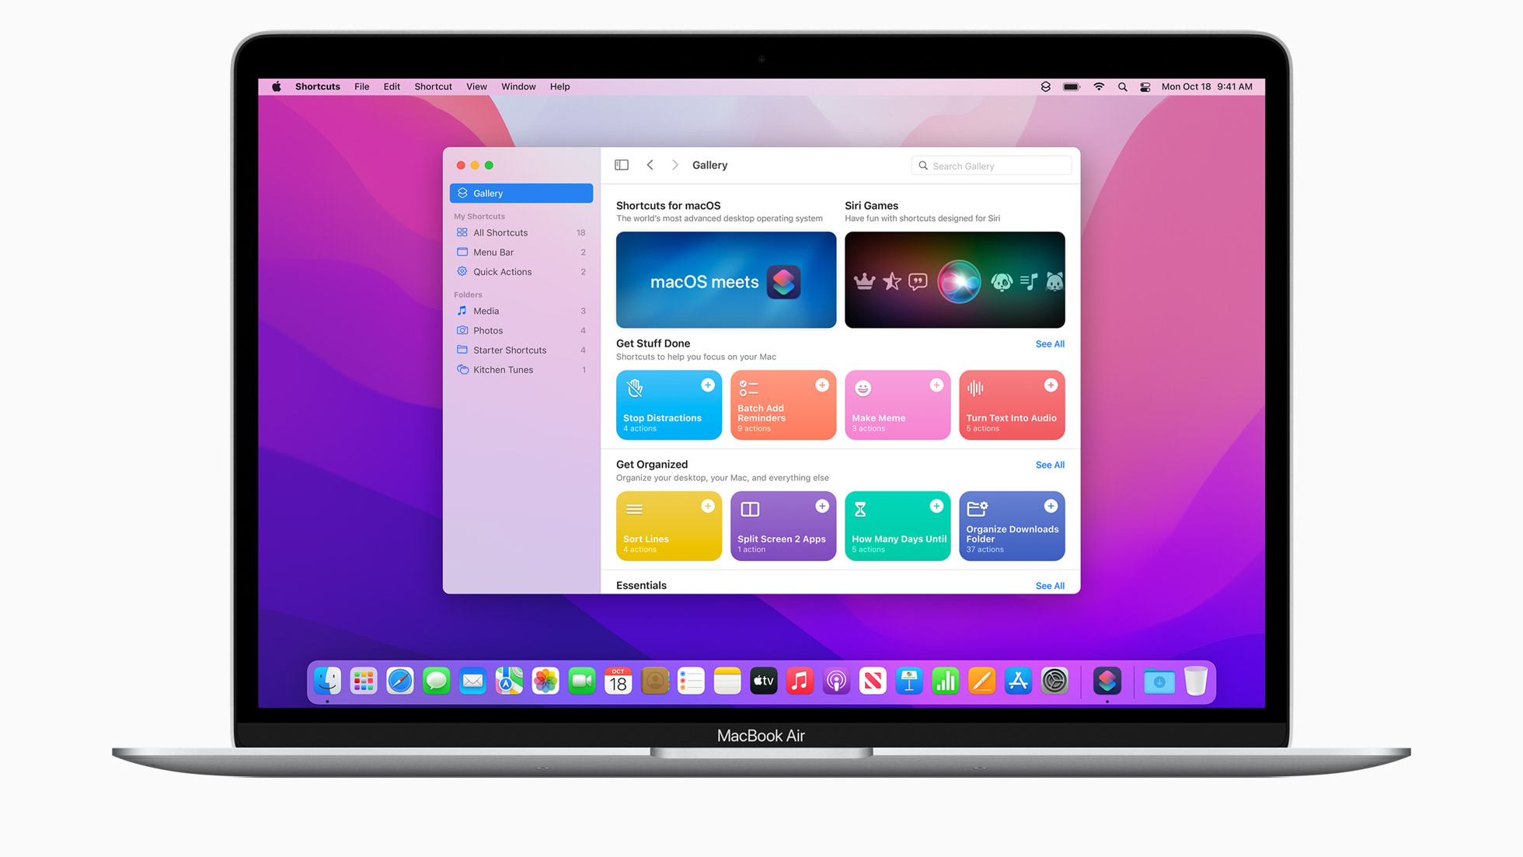Click See All for Get Organized
1523x857 pixels.
[1049, 464]
